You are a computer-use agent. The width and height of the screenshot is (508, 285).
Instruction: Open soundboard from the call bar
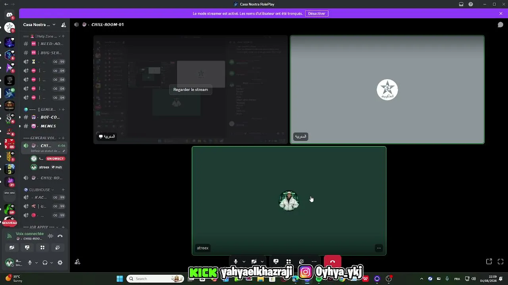(301, 262)
